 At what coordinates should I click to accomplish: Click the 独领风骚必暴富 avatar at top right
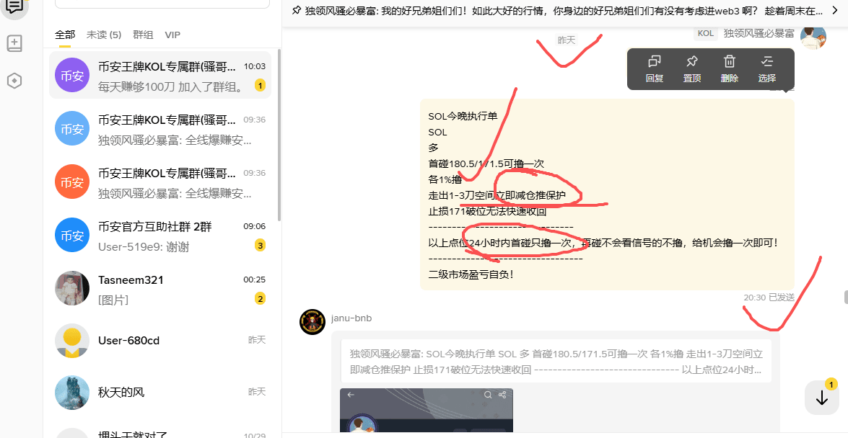point(813,35)
